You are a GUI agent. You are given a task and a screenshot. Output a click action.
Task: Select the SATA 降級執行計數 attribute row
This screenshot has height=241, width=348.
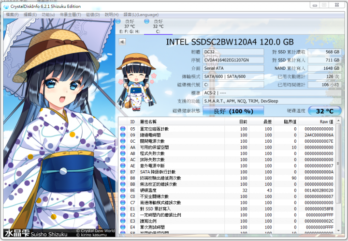[227, 172]
